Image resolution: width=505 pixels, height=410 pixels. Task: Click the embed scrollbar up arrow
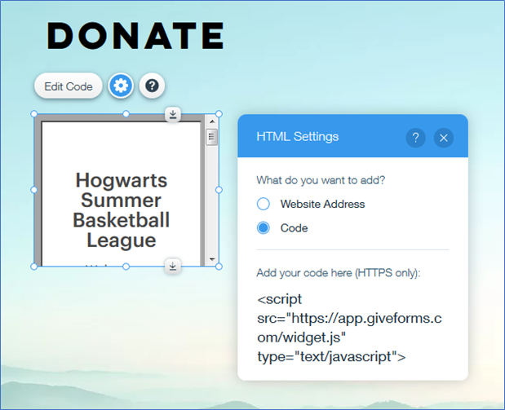tap(212, 121)
